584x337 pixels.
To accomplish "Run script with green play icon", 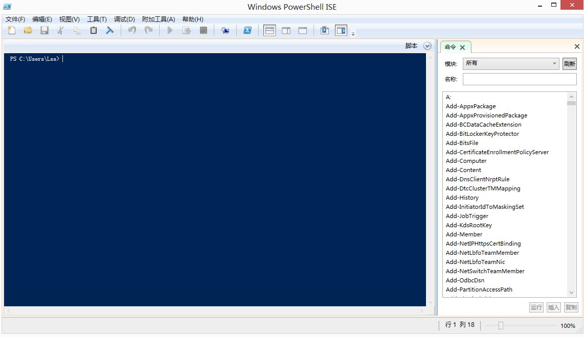I will (170, 31).
